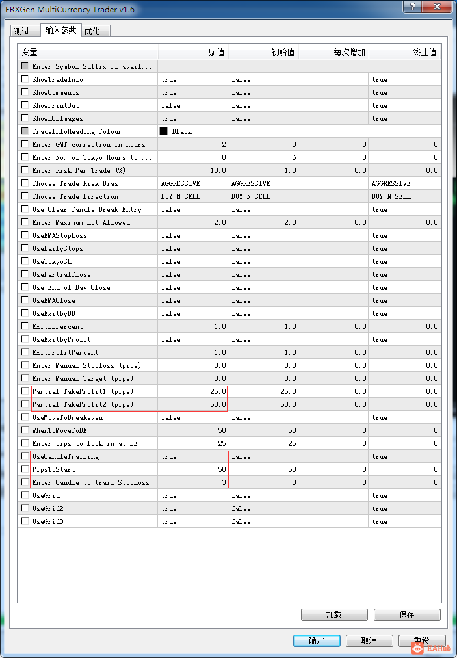This screenshot has width=457, height=658.
Task: Tick the UseMoveToBreakeven checkbox
Action: (x=25, y=417)
